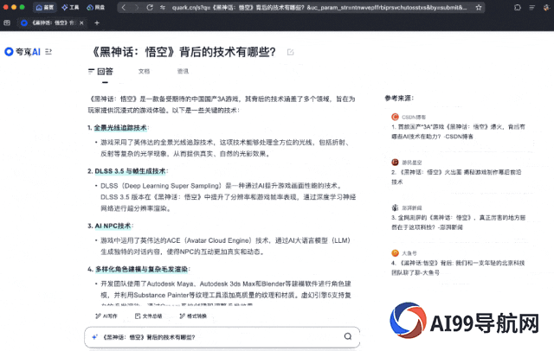This screenshot has height=351, width=554.
Task: Open reference 4 about 北京科技团队 from 大鱼号
Action: (458, 268)
